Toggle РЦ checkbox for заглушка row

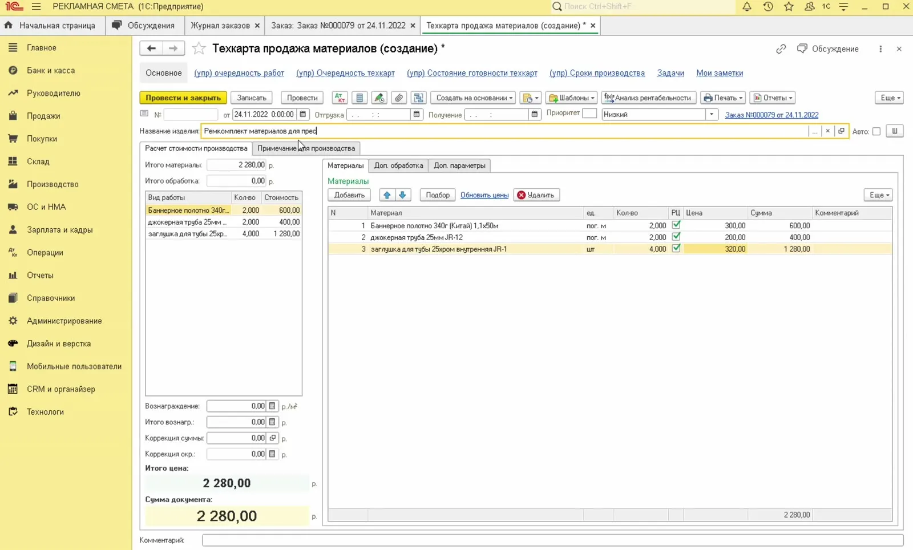pyautogui.click(x=676, y=249)
